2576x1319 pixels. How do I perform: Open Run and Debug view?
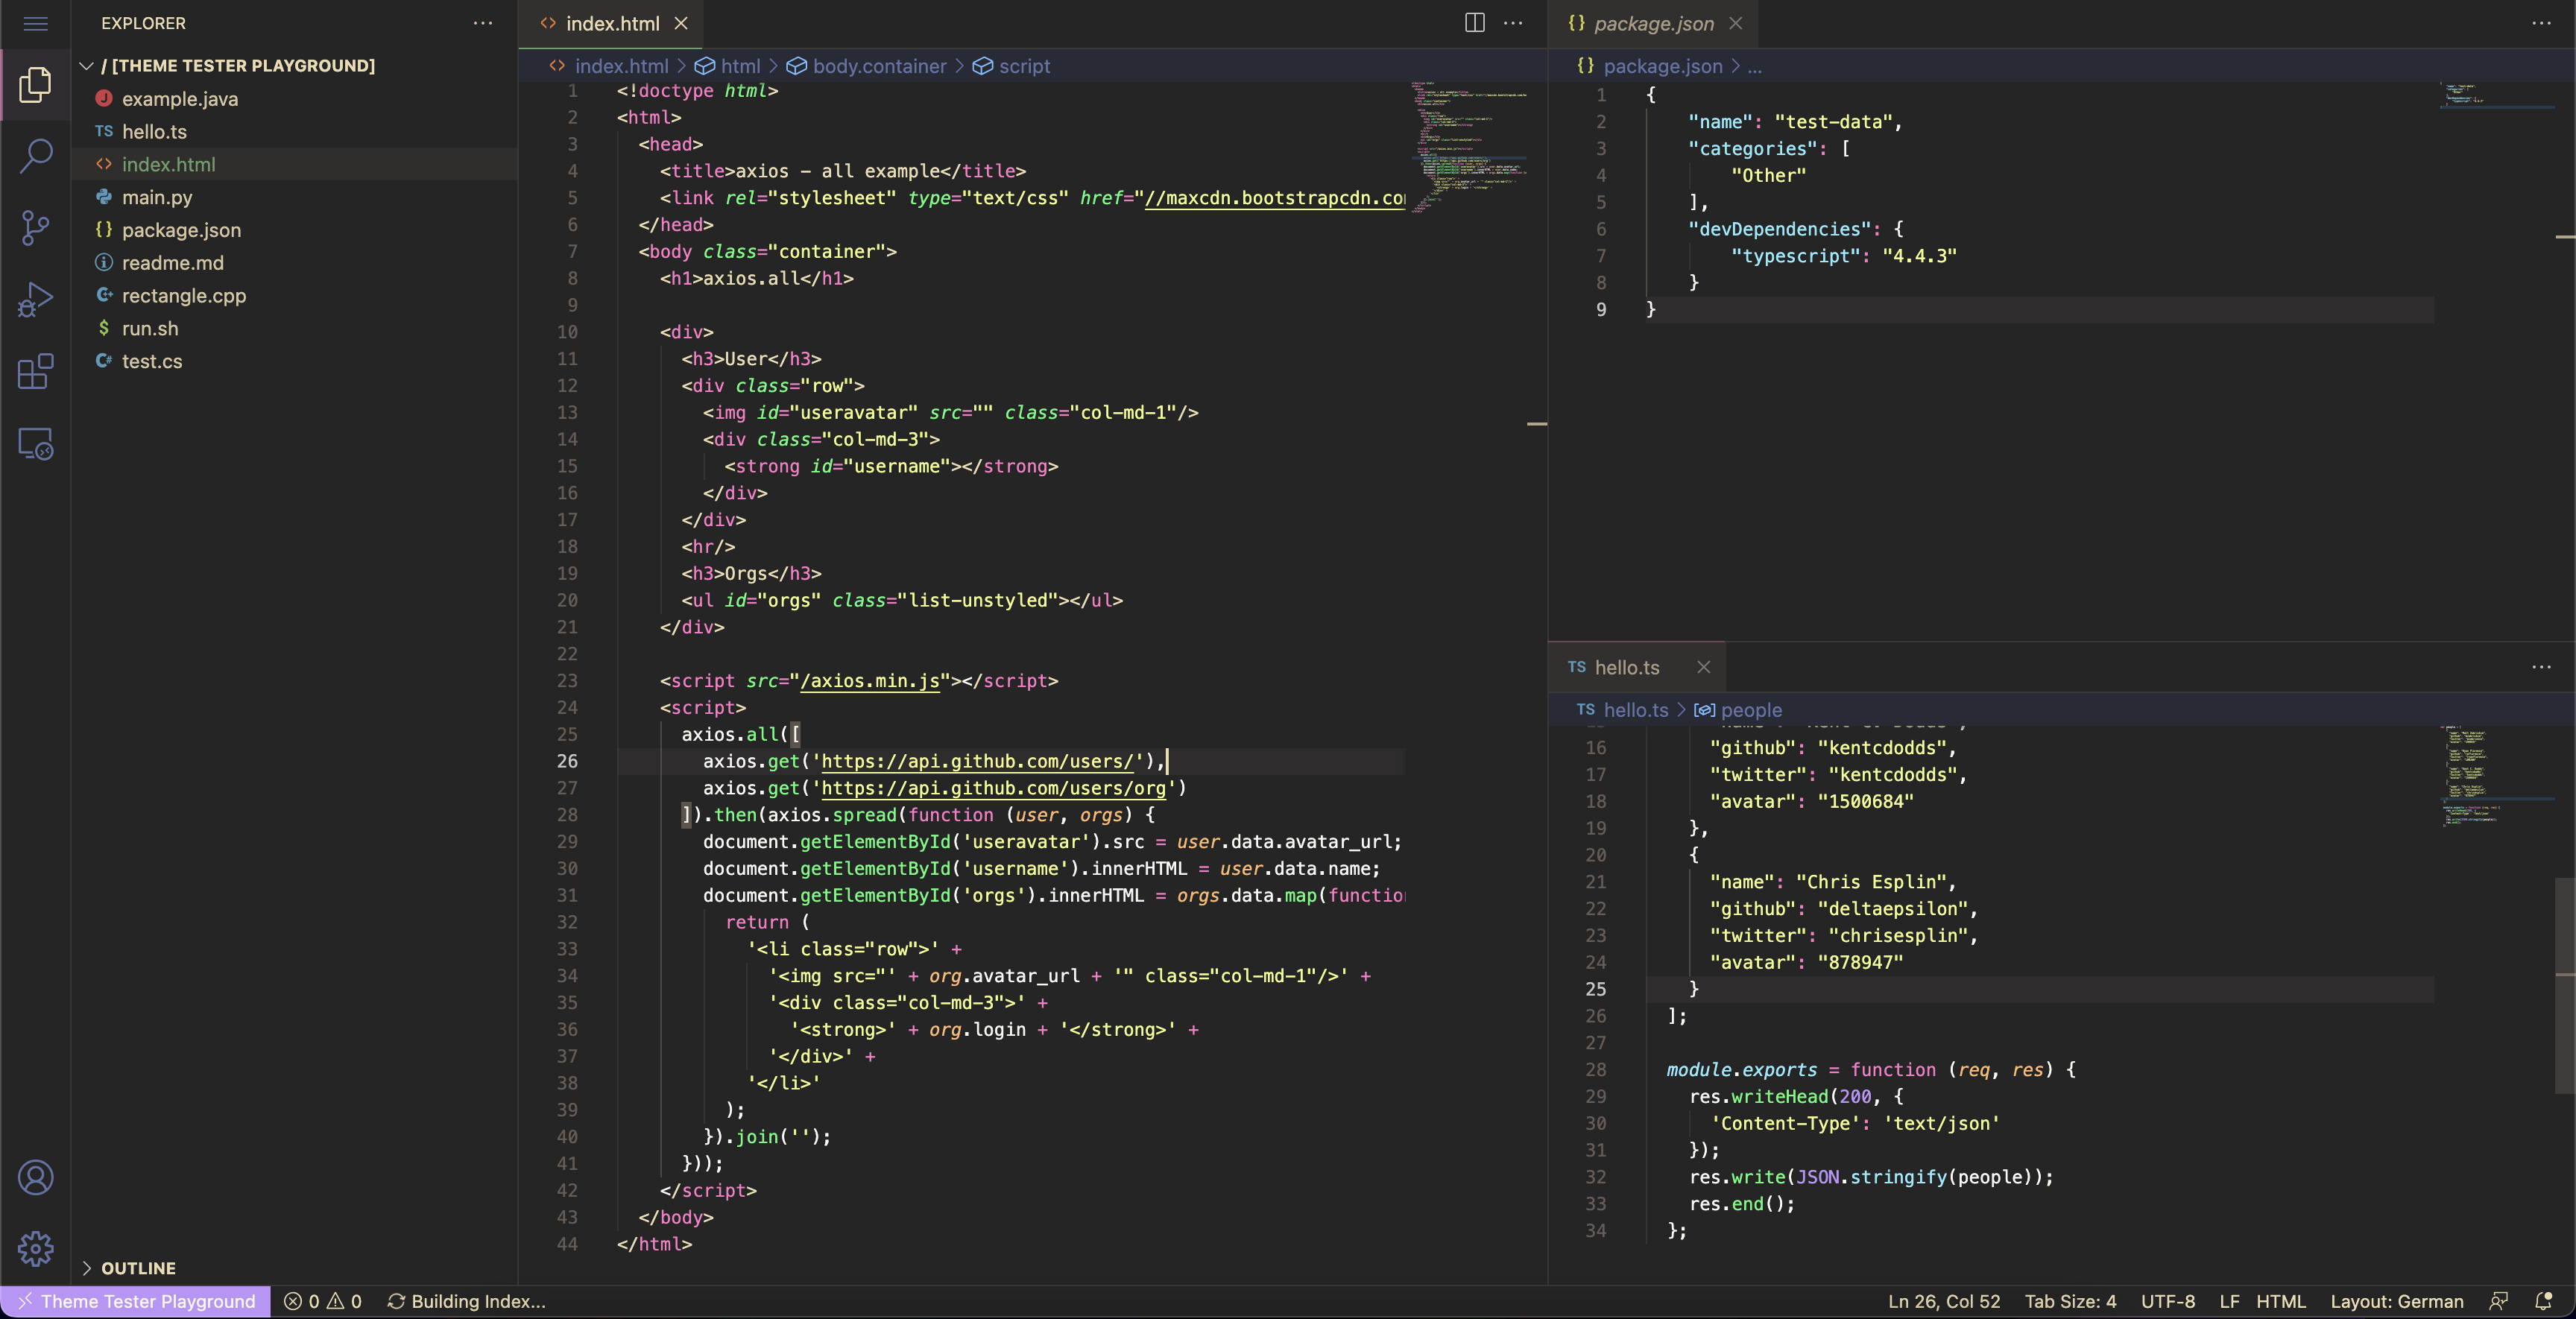(x=36, y=299)
